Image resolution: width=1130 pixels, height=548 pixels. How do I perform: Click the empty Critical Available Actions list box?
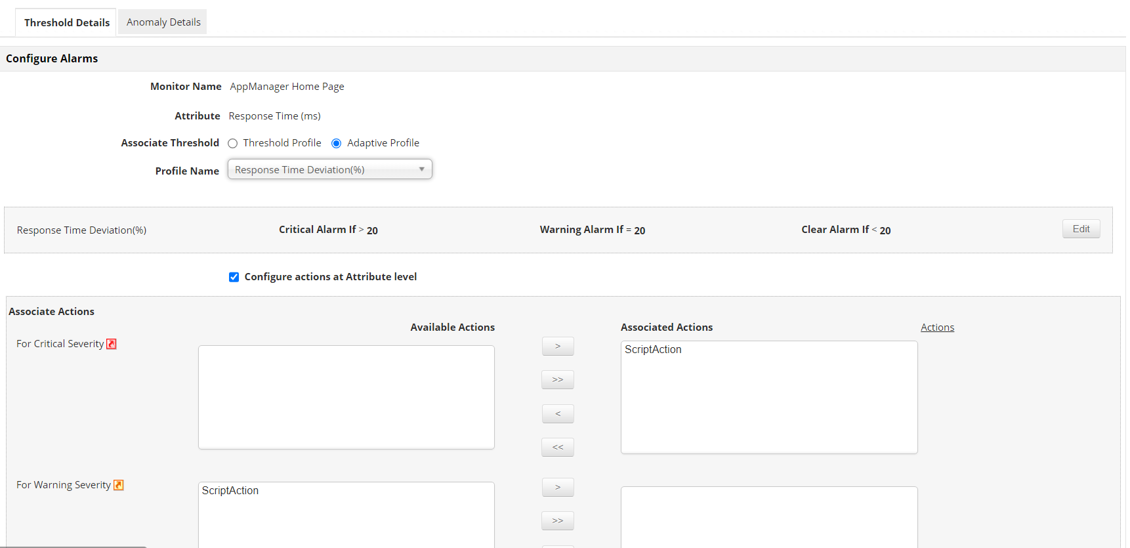(x=346, y=397)
